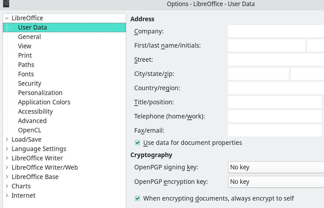Focus the State input field

coord(307,74)
